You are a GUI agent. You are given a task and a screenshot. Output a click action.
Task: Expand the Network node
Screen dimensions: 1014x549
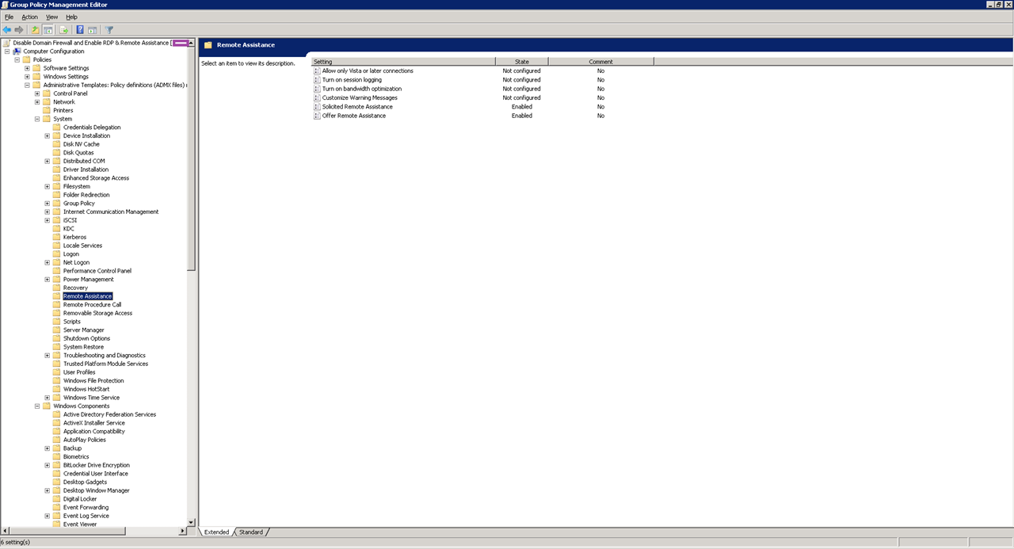click(x=37, y=102)
